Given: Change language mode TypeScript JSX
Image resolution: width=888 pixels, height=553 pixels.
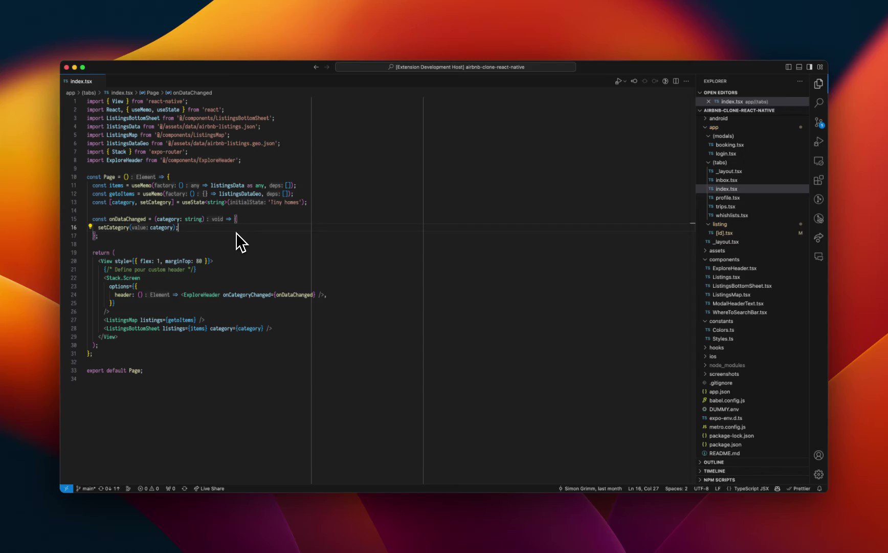Looking at the screenshot, I should click(751, 488).
